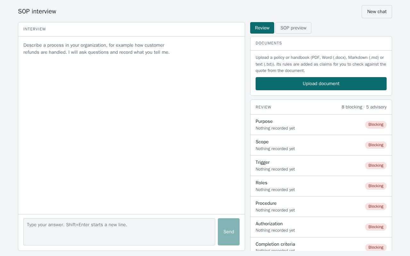Open the Purpose review item
410x256 pixels.
(321, 125)
